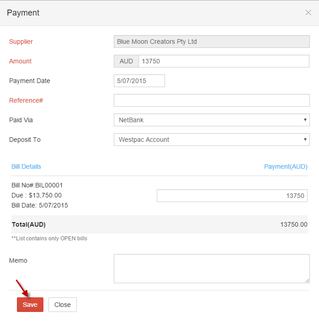This screenshot has height=327, width=319.
Task: Click the Bill Details heading link
Action: [26, 166]
